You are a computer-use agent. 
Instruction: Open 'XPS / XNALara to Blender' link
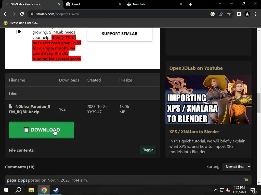(x=194, y=132)
